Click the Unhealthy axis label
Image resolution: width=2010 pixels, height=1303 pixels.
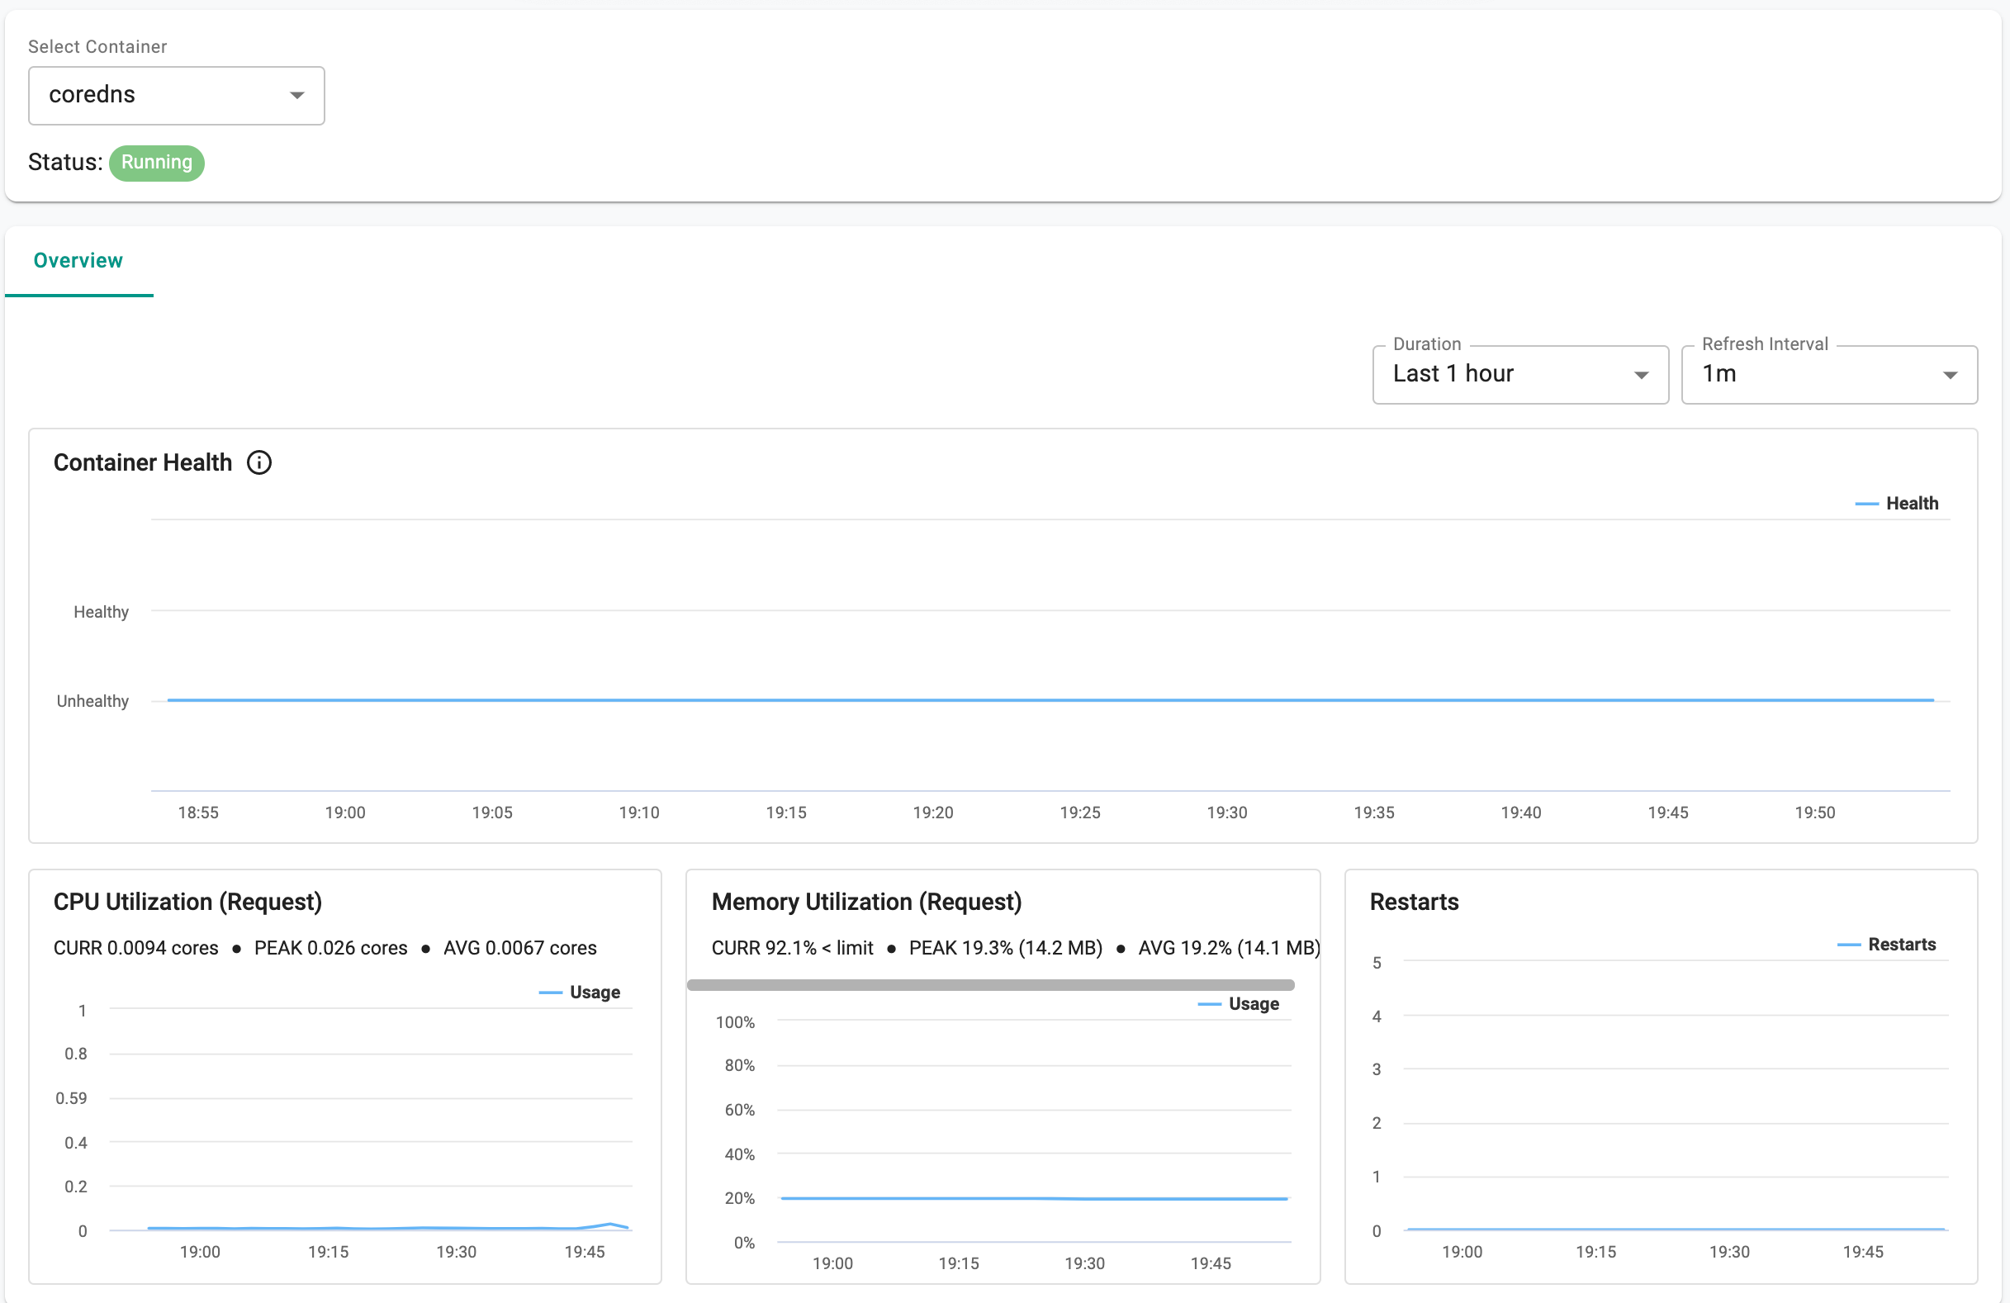[x=92, y=701]
